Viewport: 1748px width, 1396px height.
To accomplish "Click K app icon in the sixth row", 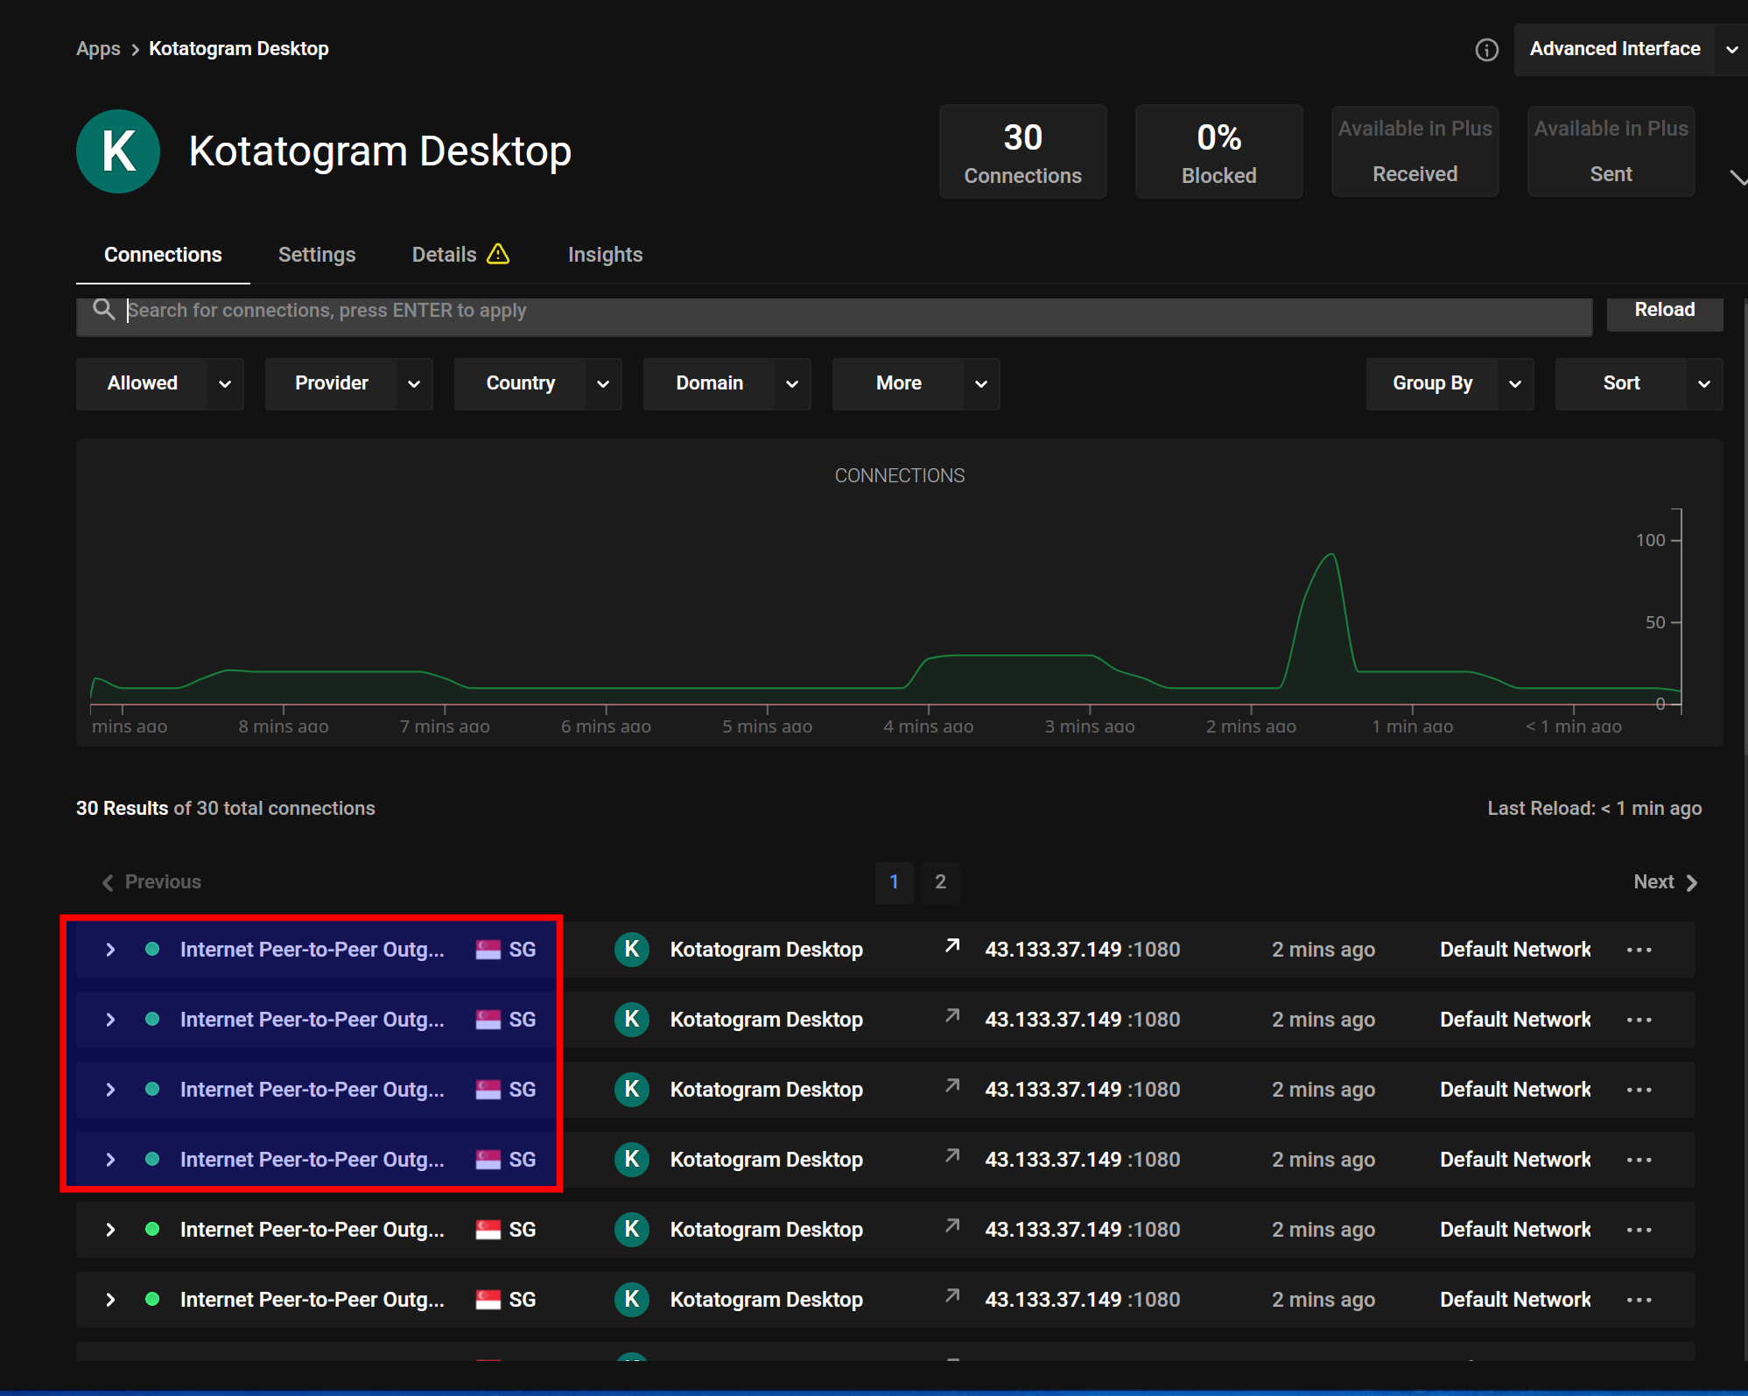I will click(631, 1300).
